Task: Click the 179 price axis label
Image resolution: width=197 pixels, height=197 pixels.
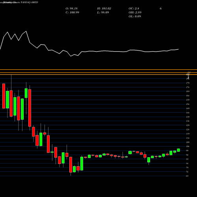Action: 188,83
